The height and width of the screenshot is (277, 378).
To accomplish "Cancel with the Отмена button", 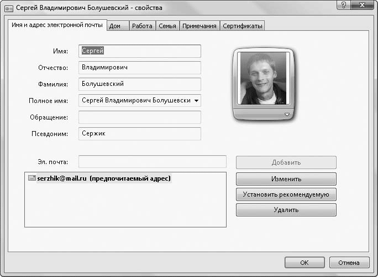I will tap(349, 263).
